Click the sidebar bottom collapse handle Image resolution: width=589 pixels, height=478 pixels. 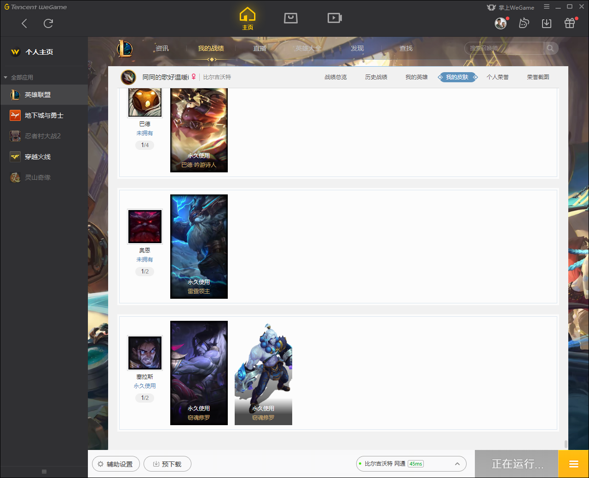(44, 472)
